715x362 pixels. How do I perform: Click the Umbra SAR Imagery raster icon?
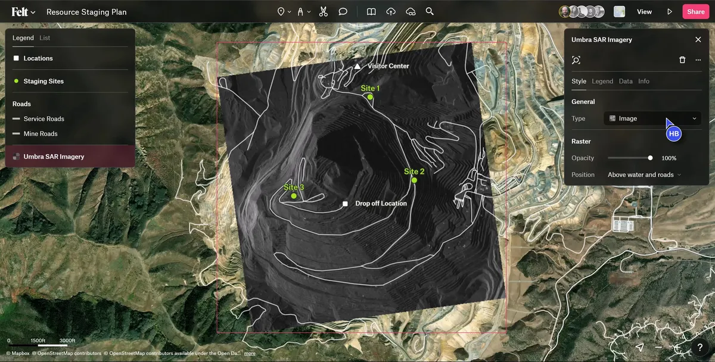[x=16, y=157]
